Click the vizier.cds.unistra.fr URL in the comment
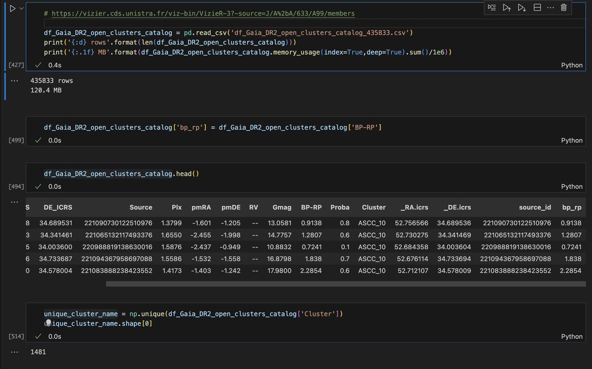Viewport: 592px width, 369px height. tap(203, 13)
